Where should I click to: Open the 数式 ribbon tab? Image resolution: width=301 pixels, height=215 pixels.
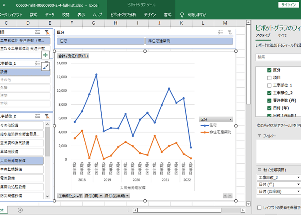tap(34, 15)
